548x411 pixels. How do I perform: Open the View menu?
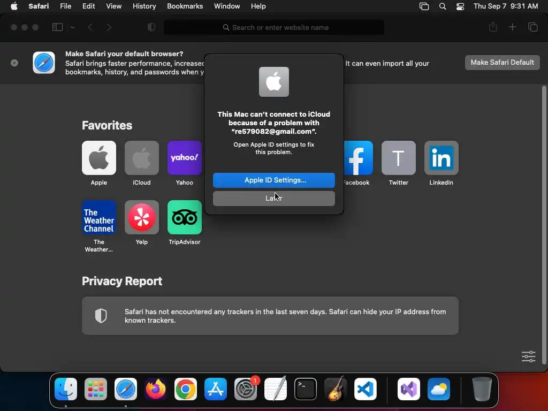pos(113,6)
